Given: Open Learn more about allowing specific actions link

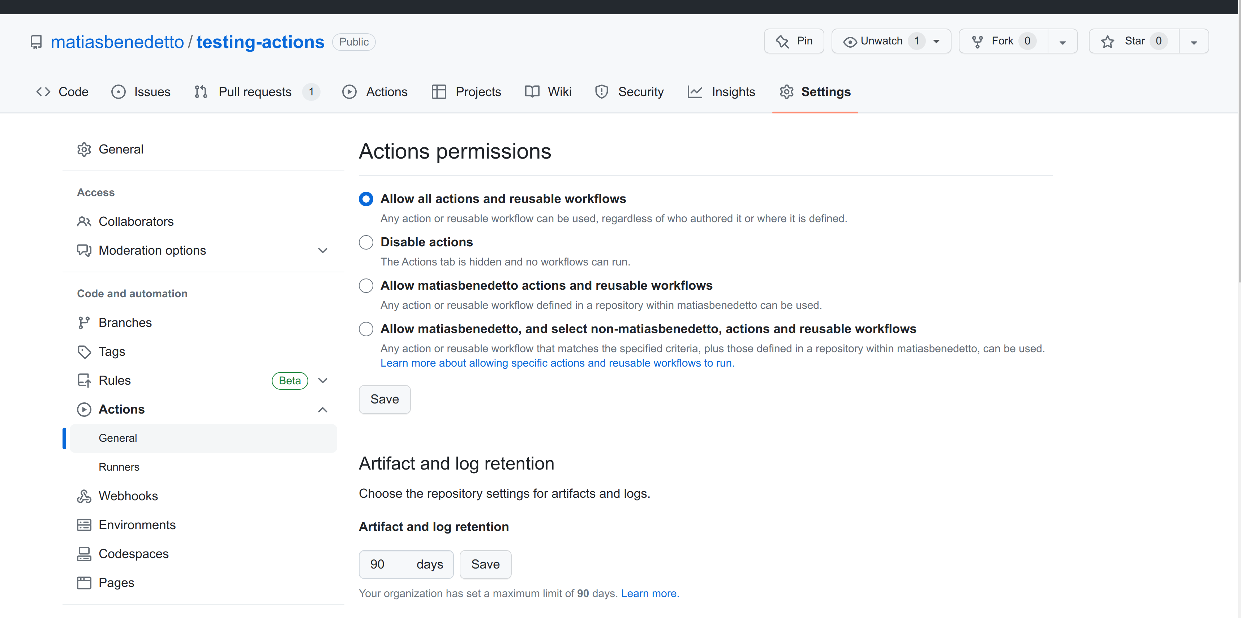Looking at the screenshot, I should coord(557,363).
